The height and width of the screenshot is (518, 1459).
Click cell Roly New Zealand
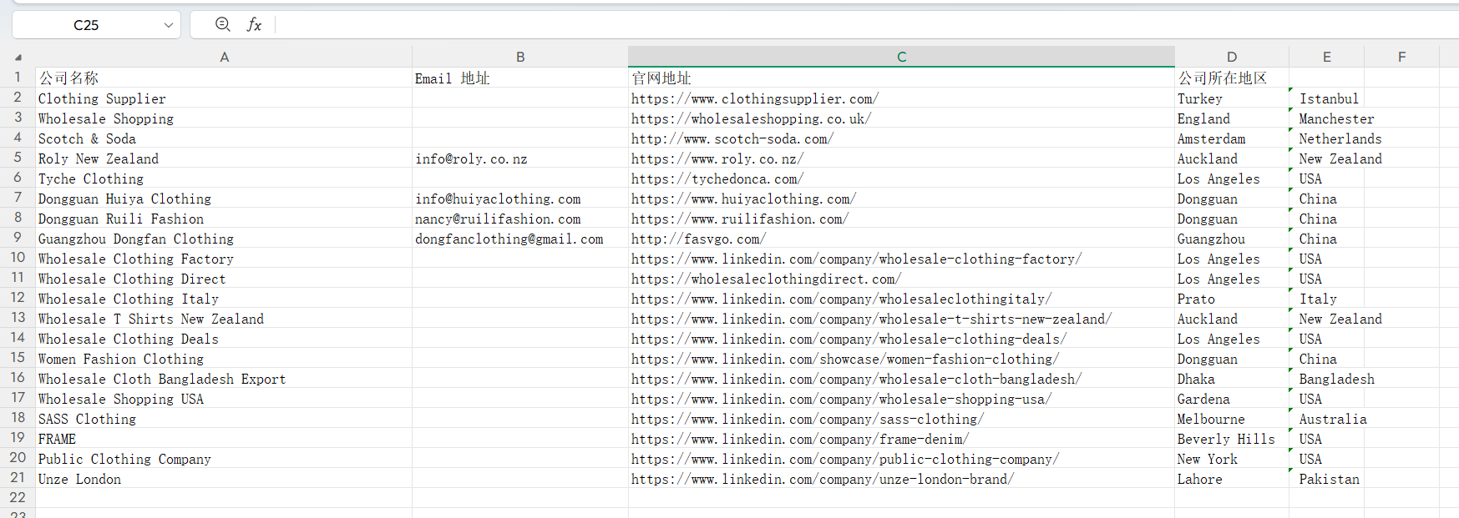(224, 158)
